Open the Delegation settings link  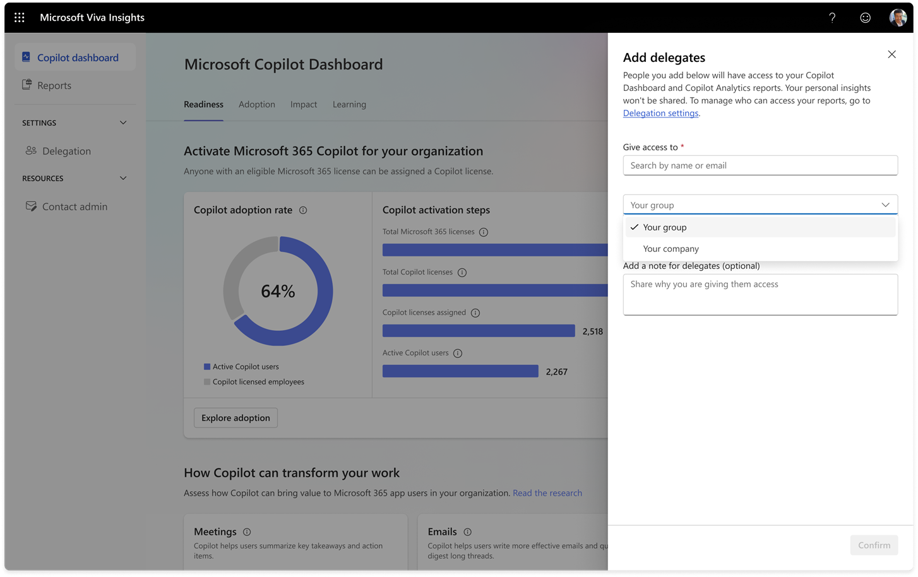click(x=660, y=113)
